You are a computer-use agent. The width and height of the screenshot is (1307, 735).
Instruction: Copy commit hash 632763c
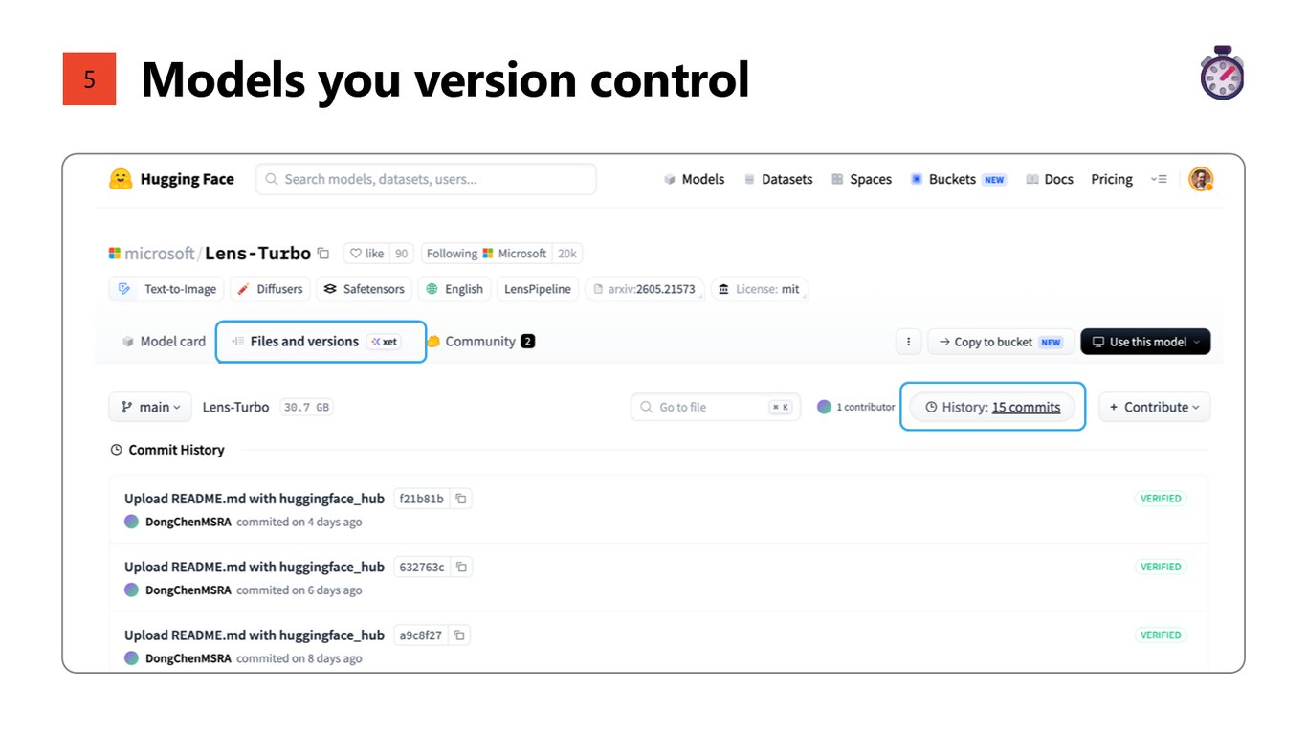click(461, 567)
